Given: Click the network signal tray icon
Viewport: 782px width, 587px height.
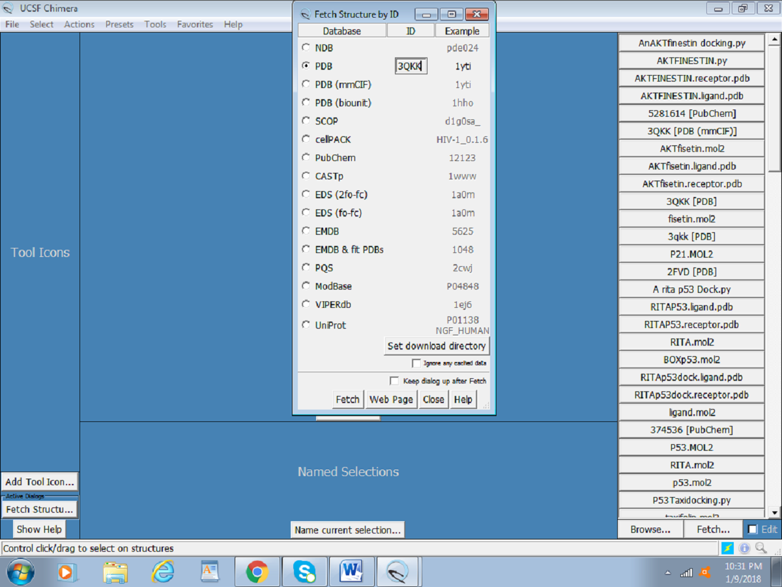Looking at the screenshot, I should tap(686, 573).
